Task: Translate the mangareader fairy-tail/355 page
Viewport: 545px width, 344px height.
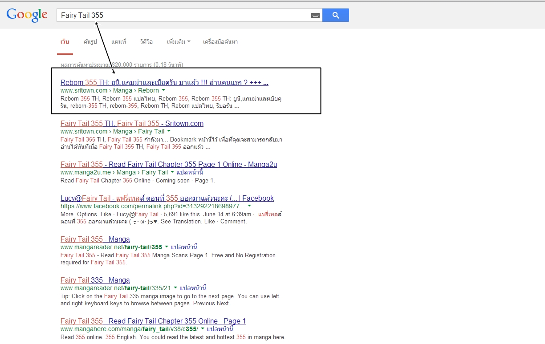Action: click(x=184, y=247)
